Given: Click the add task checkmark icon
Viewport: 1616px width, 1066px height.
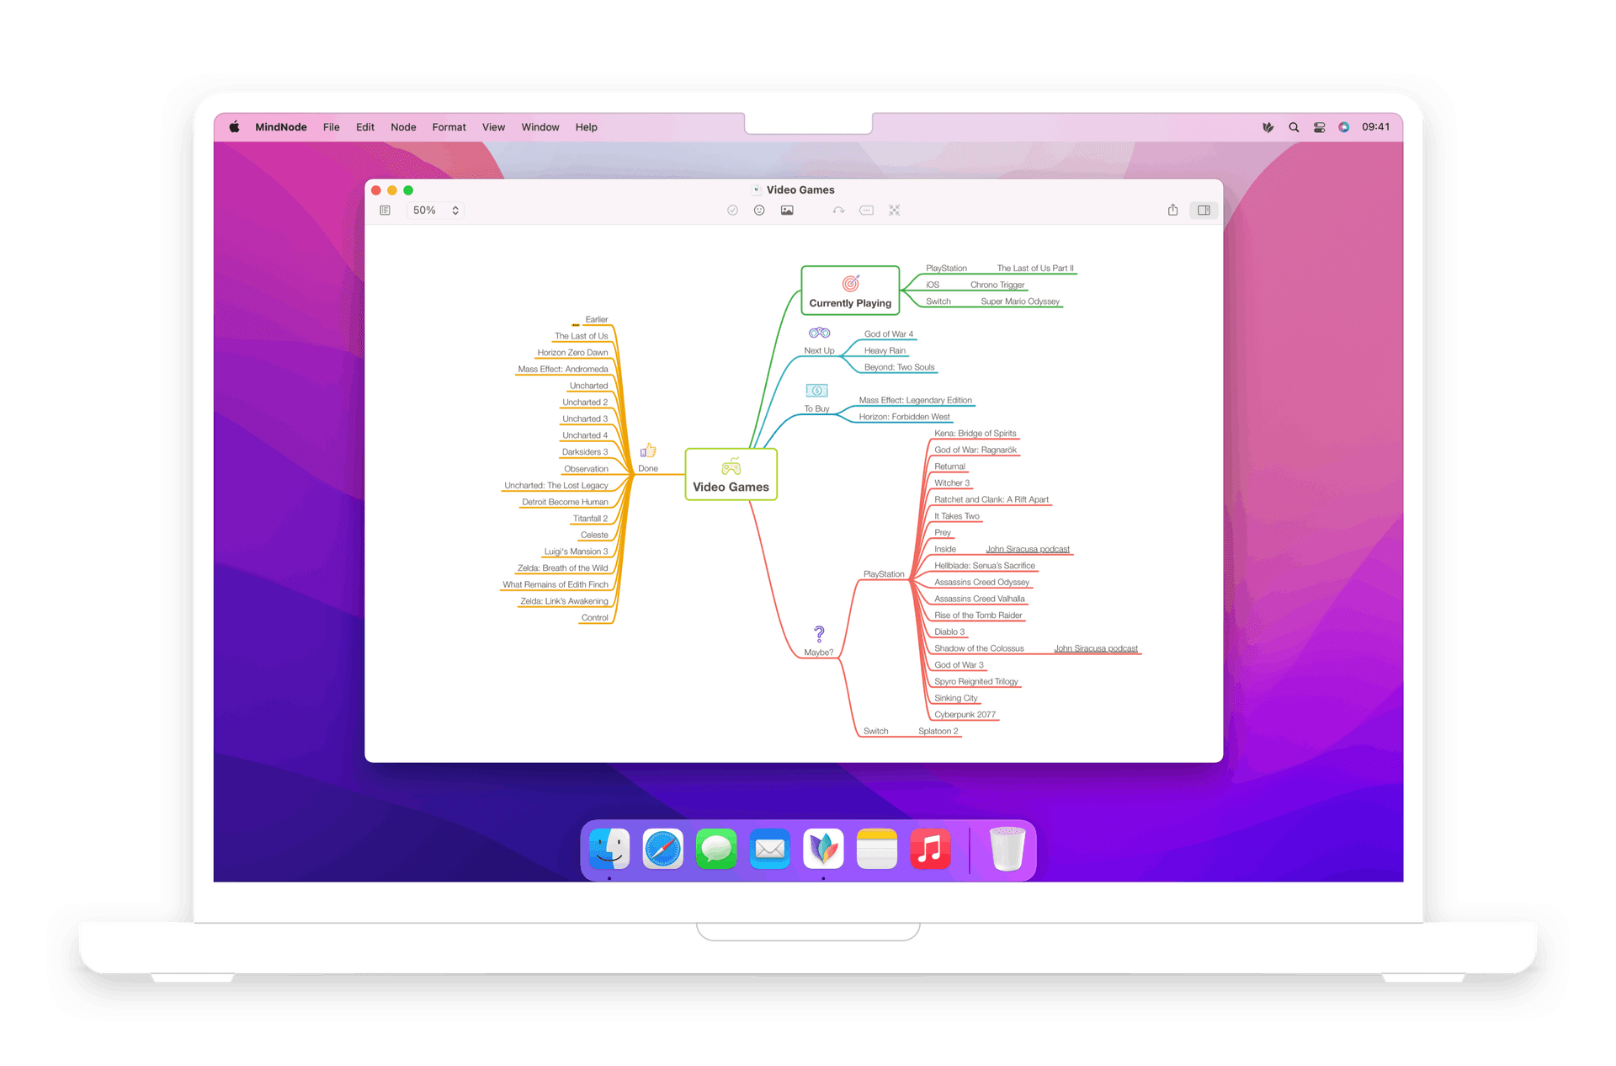Looking at the screenshot, I should pyautogui.click(x=732, y=211).
